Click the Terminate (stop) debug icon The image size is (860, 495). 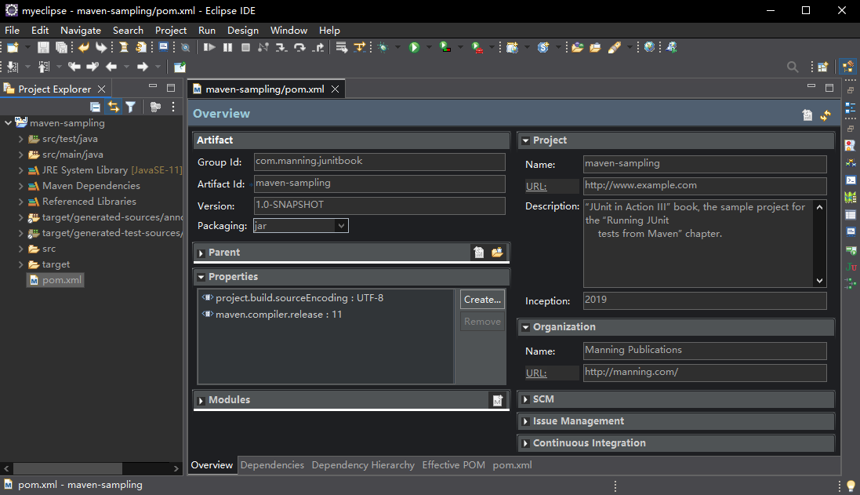pos(245,48)
